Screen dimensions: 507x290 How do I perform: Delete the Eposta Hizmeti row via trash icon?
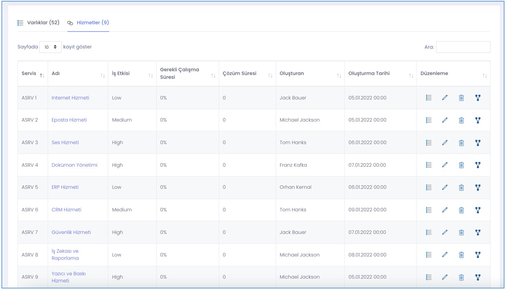[461, 120]
